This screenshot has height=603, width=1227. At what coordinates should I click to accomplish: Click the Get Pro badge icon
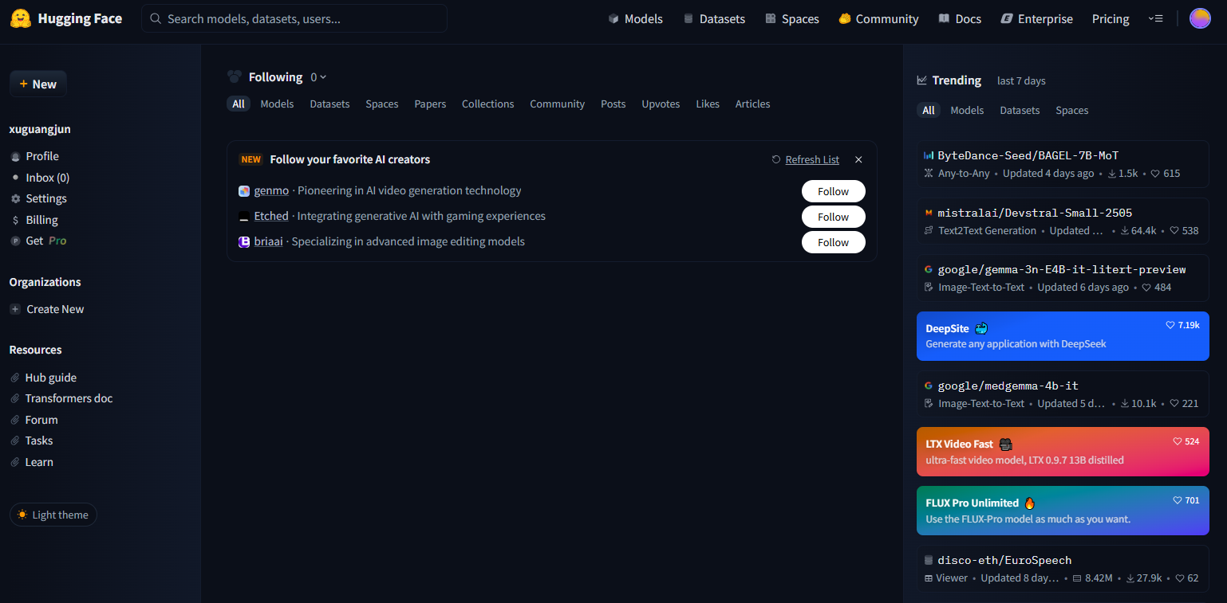[15, 241]
